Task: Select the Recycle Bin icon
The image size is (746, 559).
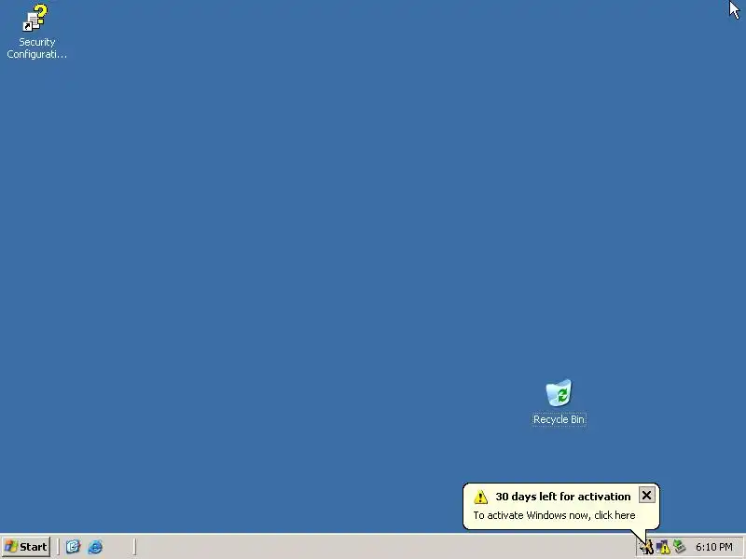Action: (x=559, y=392)
